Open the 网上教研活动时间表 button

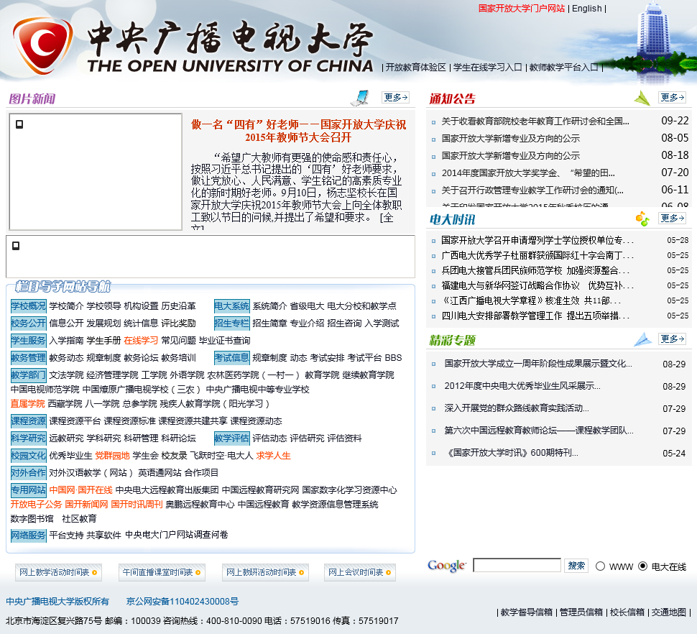(265, 572)
